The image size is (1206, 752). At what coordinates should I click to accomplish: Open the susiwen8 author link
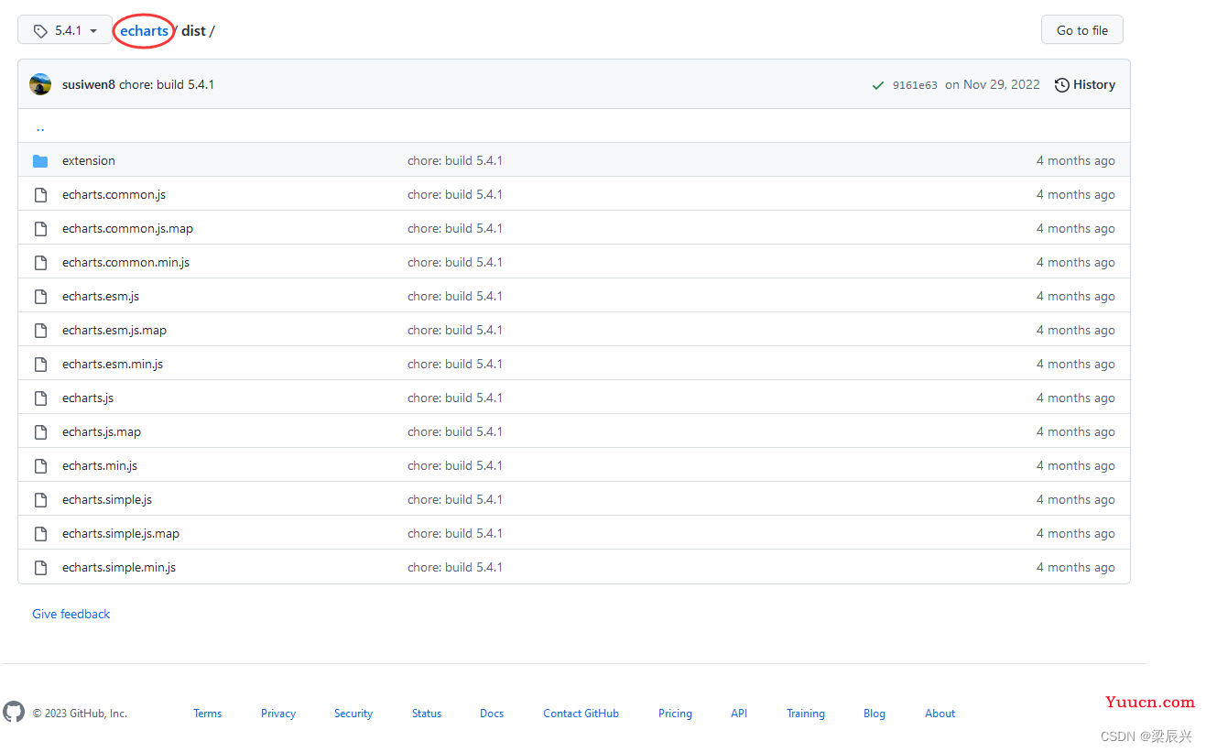(89, 84)
